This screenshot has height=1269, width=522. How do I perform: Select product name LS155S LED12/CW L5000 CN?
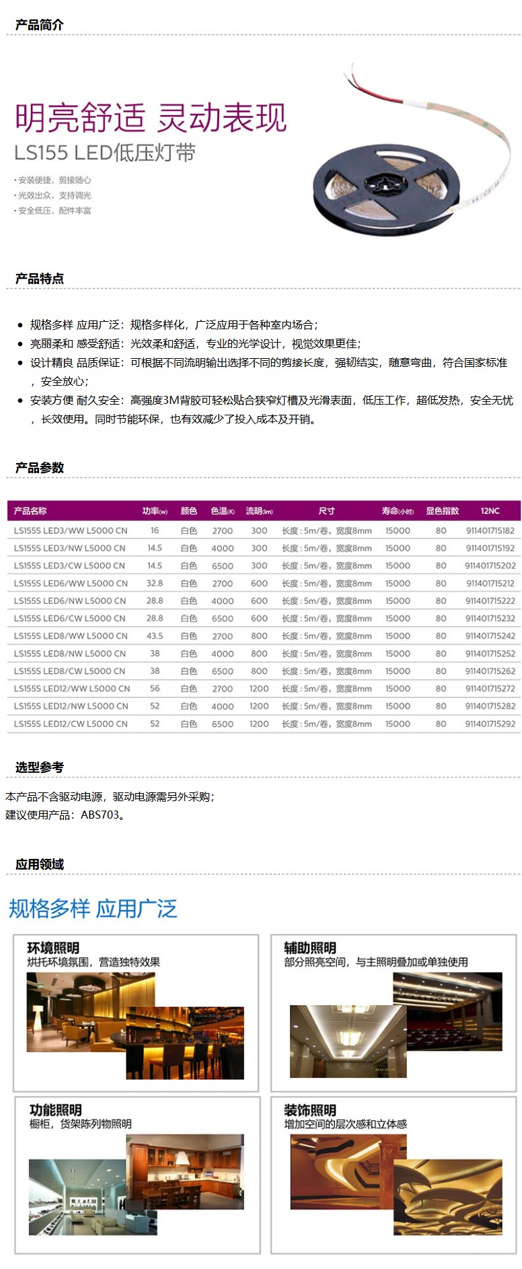pyautogui.click(x=71, y=724)
